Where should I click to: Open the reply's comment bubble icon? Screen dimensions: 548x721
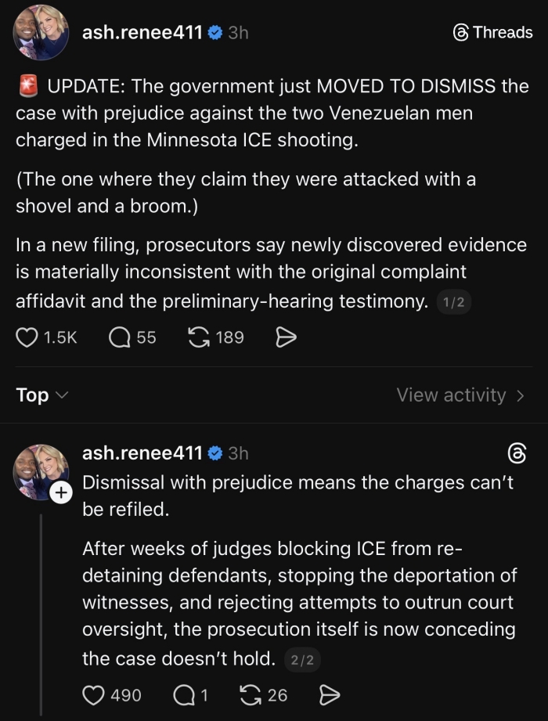click(182, 694)
